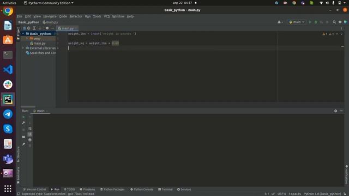Open editor tabs kebab menu
Screen dimensions: 349x196
tap(341, 28)
